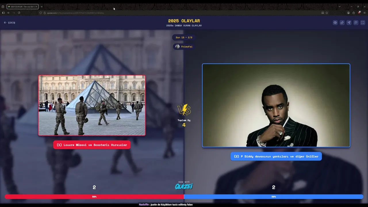This screenshot has width=368, height=207.
Task: Click the red-badged extension icon
Action: [359, 13]
